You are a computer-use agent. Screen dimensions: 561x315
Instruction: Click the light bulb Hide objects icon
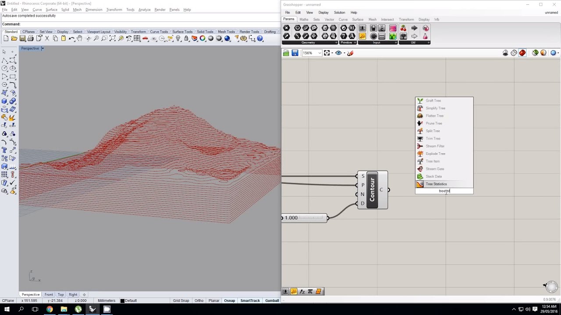tap(178, 38)
